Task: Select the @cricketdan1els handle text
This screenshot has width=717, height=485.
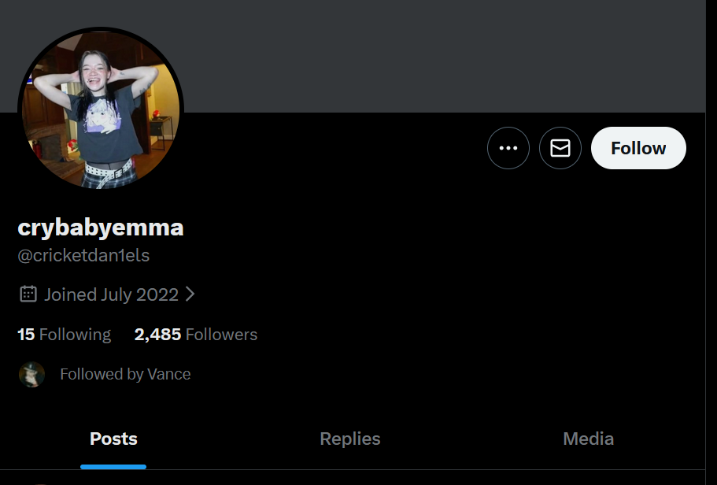Action: 83,255
